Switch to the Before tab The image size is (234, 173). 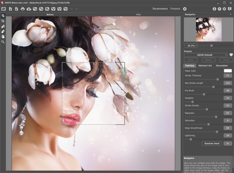[x=50, y=14]
